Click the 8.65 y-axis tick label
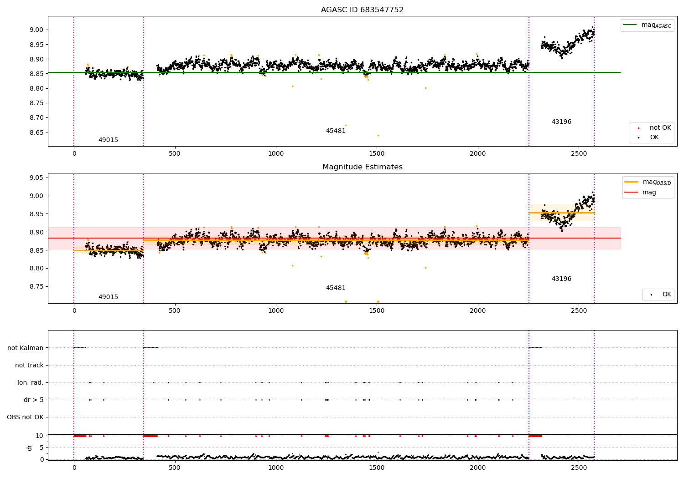Image resolution: width=684 pixels, height=478 pixels. (36, 133)
